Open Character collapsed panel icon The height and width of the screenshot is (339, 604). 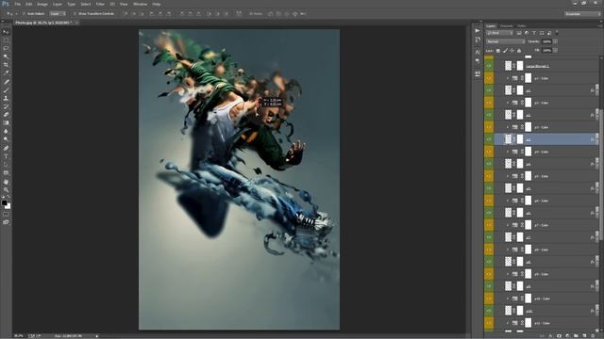[x=478, y=52]
